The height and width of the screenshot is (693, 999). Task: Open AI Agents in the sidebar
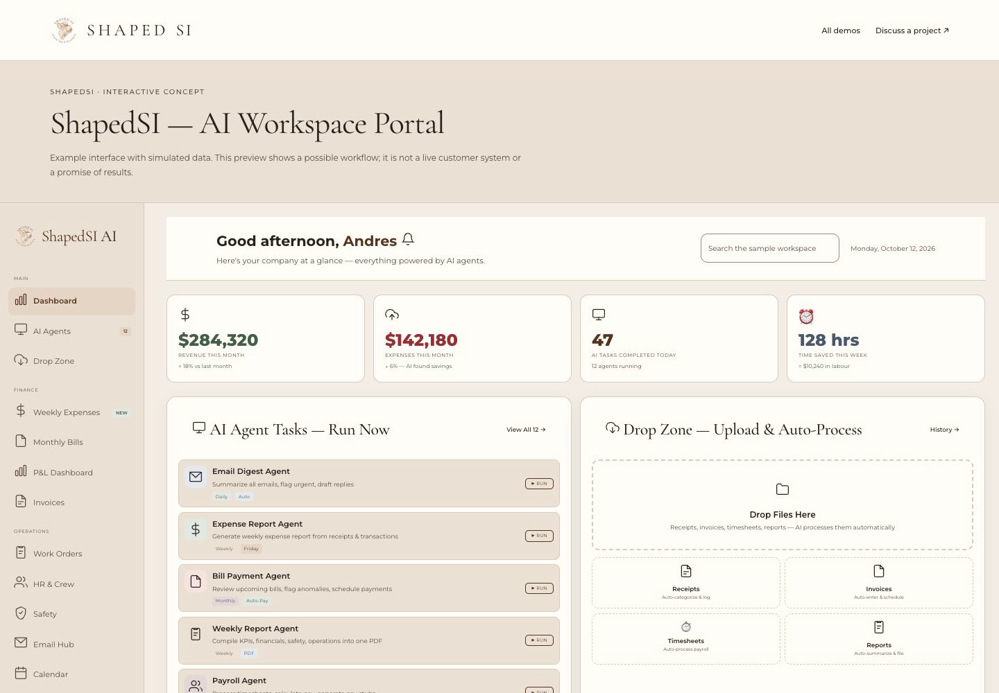pyautogui.click(x=72, y=331)
